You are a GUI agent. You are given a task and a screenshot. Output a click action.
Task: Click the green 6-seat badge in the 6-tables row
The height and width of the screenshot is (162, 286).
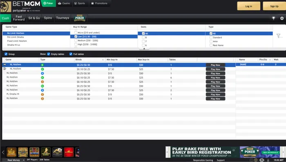click(42, 78)
